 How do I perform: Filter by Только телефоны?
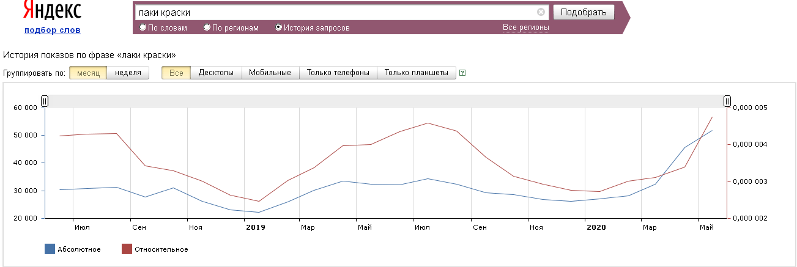[x=338, y=73]
